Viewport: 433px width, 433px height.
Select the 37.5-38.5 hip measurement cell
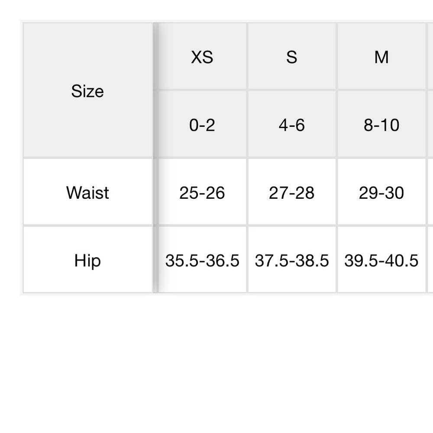coord(292,260)
